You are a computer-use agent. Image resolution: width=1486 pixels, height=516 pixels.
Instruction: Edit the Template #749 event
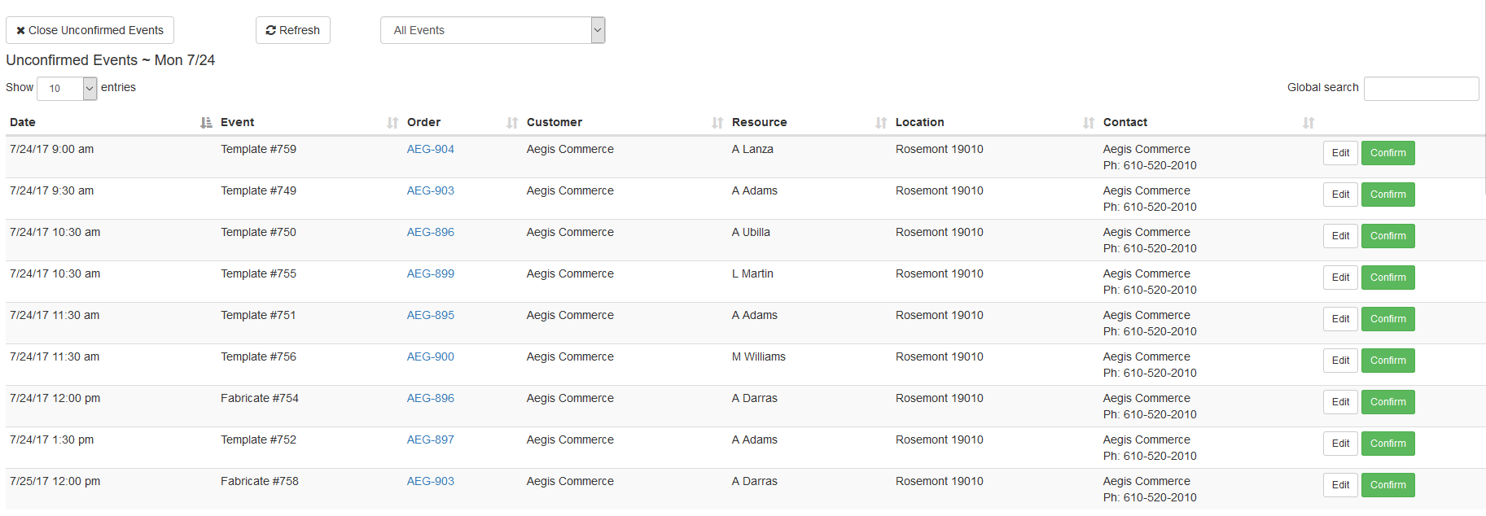click(x=1340, y=195)
